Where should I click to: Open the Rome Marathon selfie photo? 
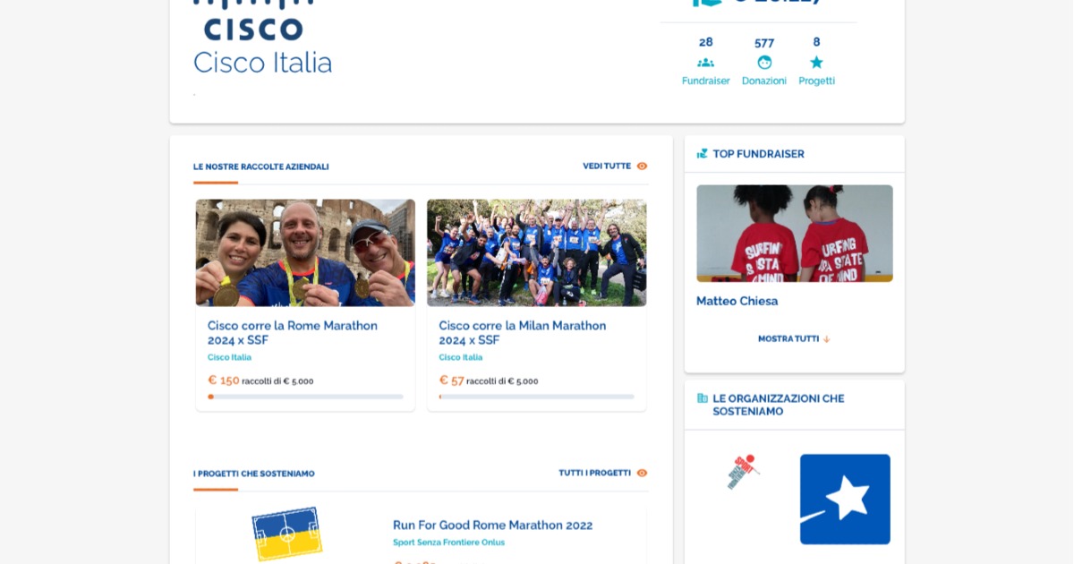(x=305, y=252)
